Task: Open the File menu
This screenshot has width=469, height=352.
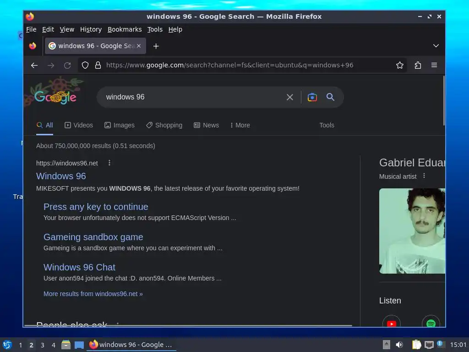Action: click(31, 29)
